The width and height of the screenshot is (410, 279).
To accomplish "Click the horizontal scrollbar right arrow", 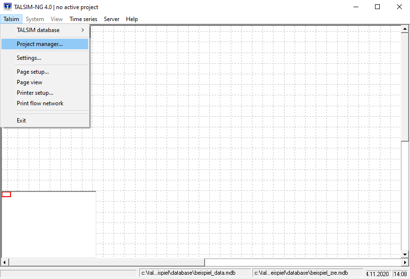I will pos(405,262).
